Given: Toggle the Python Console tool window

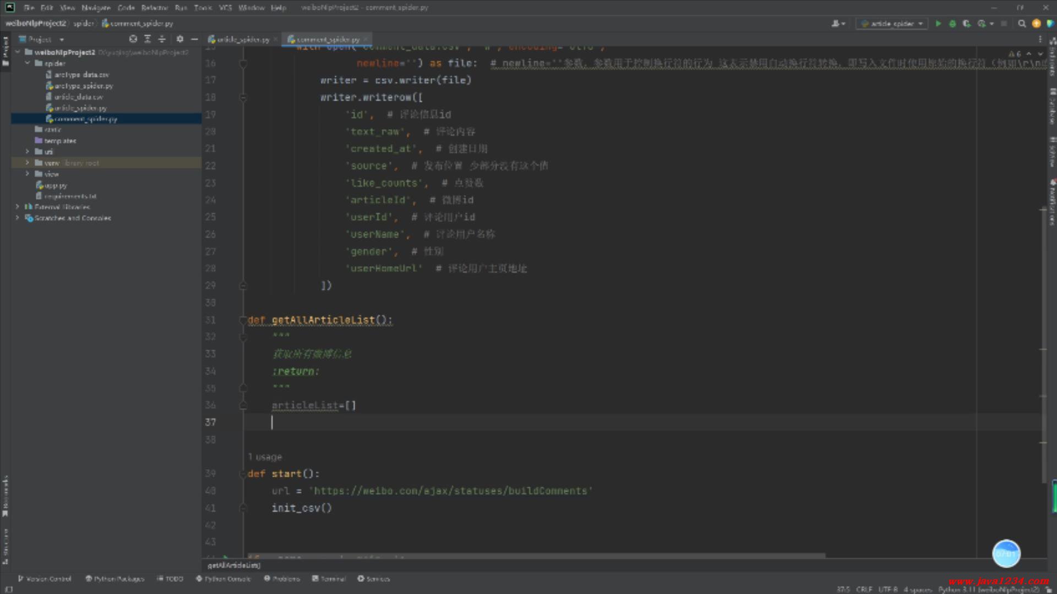Looking at the screenshot, I should (223, 579).
